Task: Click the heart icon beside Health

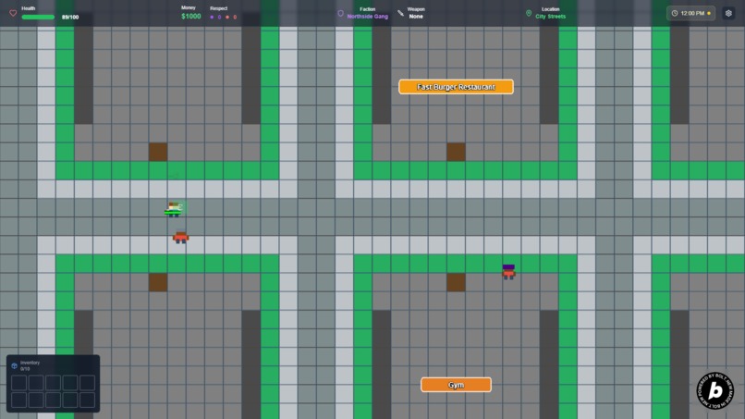Action: pyautogui.click(x=13, y=13)
